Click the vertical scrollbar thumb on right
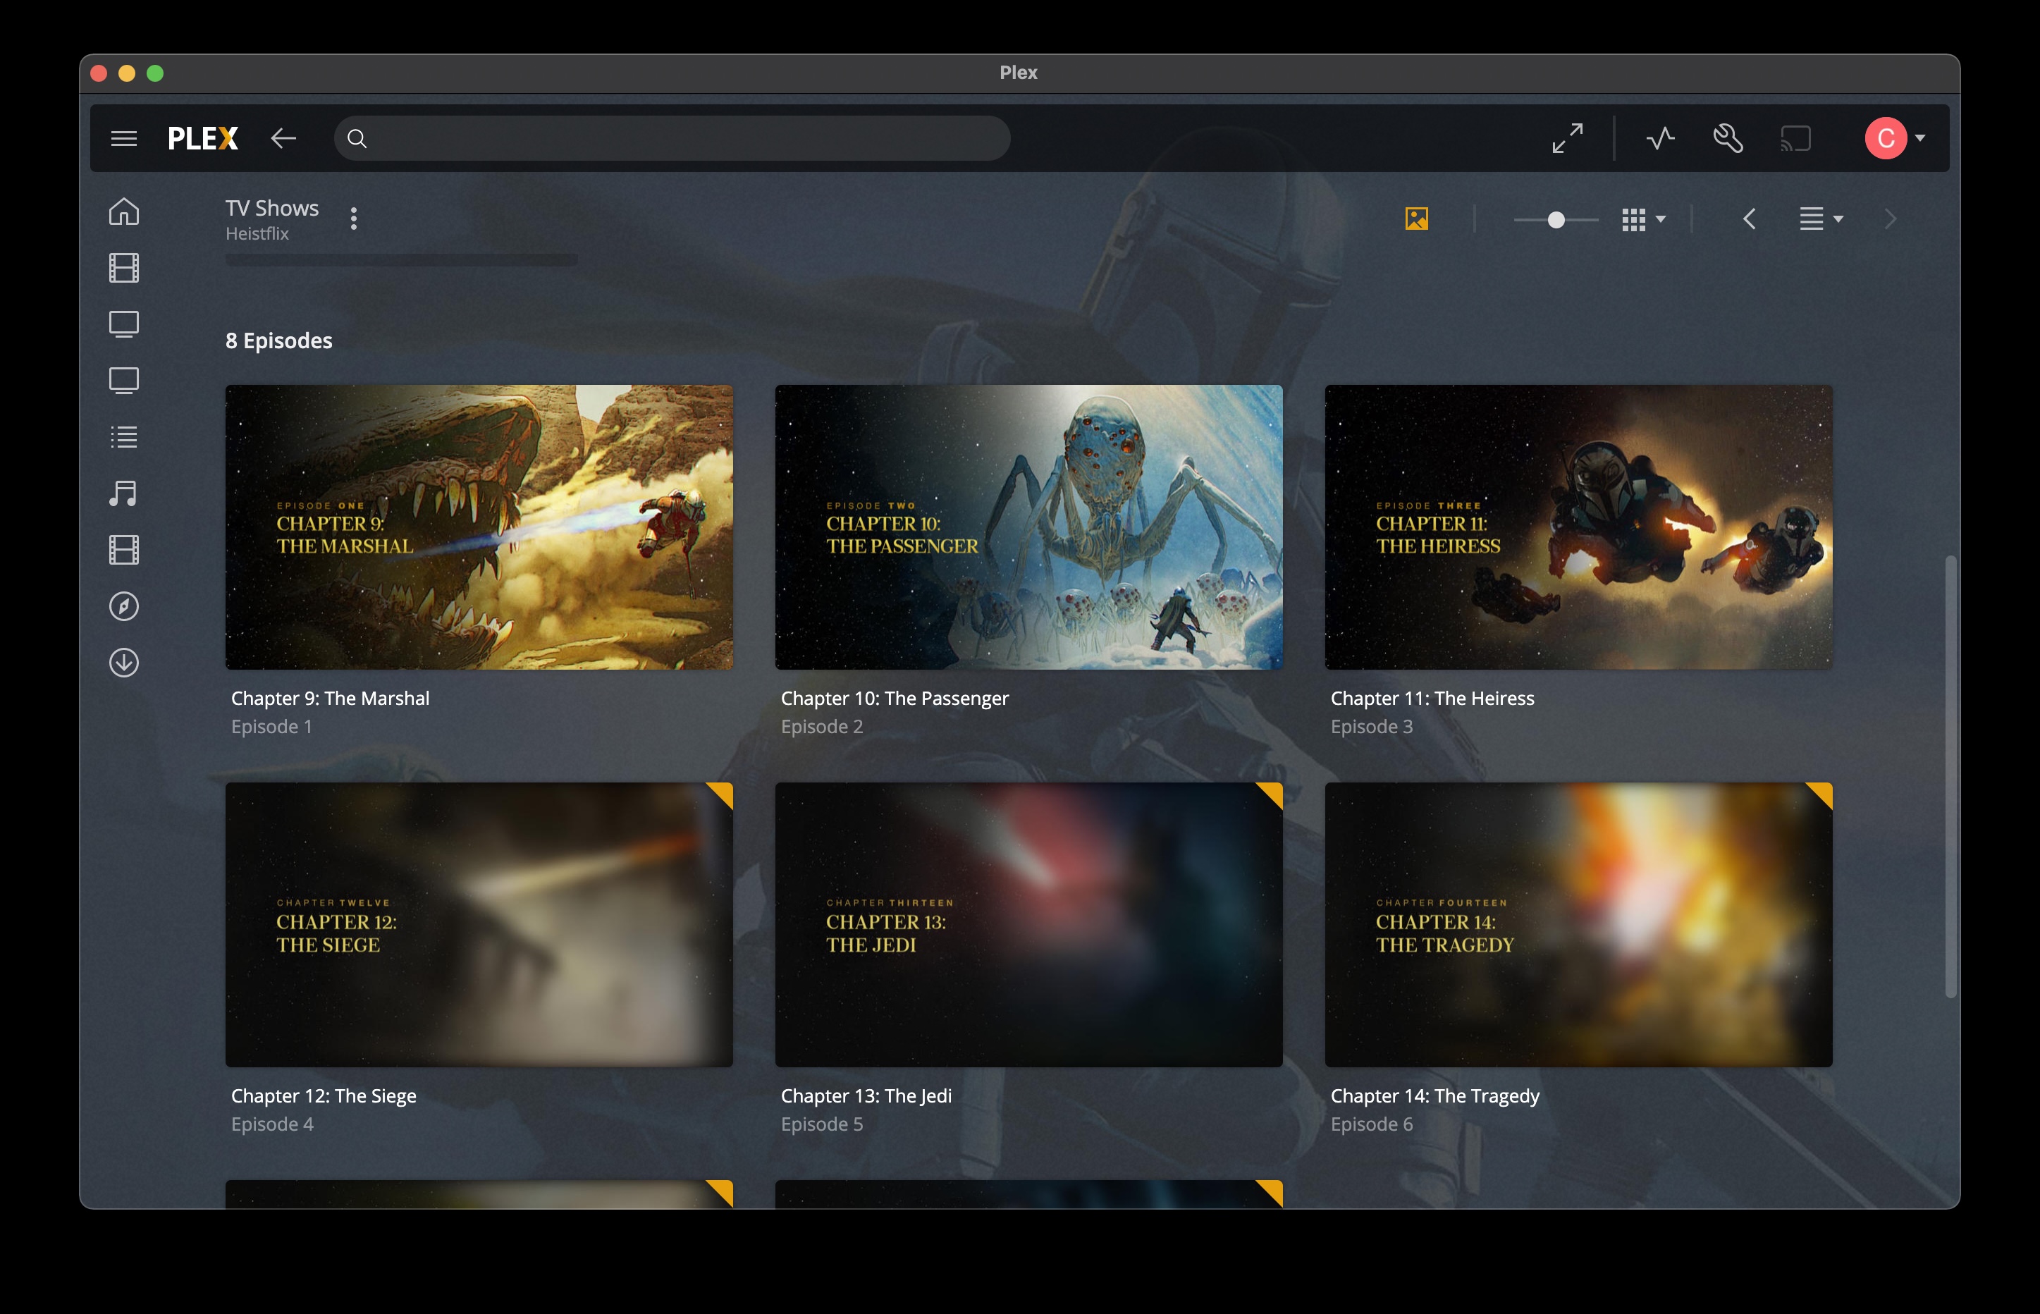 (x=1950, y=776)
